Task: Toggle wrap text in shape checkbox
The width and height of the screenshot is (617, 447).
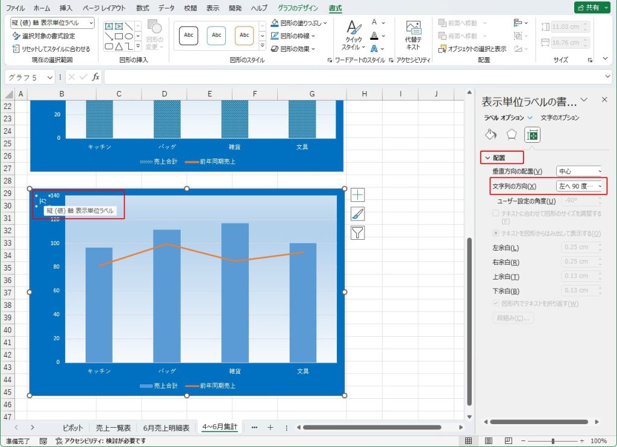Action: pyautogui.click(x=496, y=304)
